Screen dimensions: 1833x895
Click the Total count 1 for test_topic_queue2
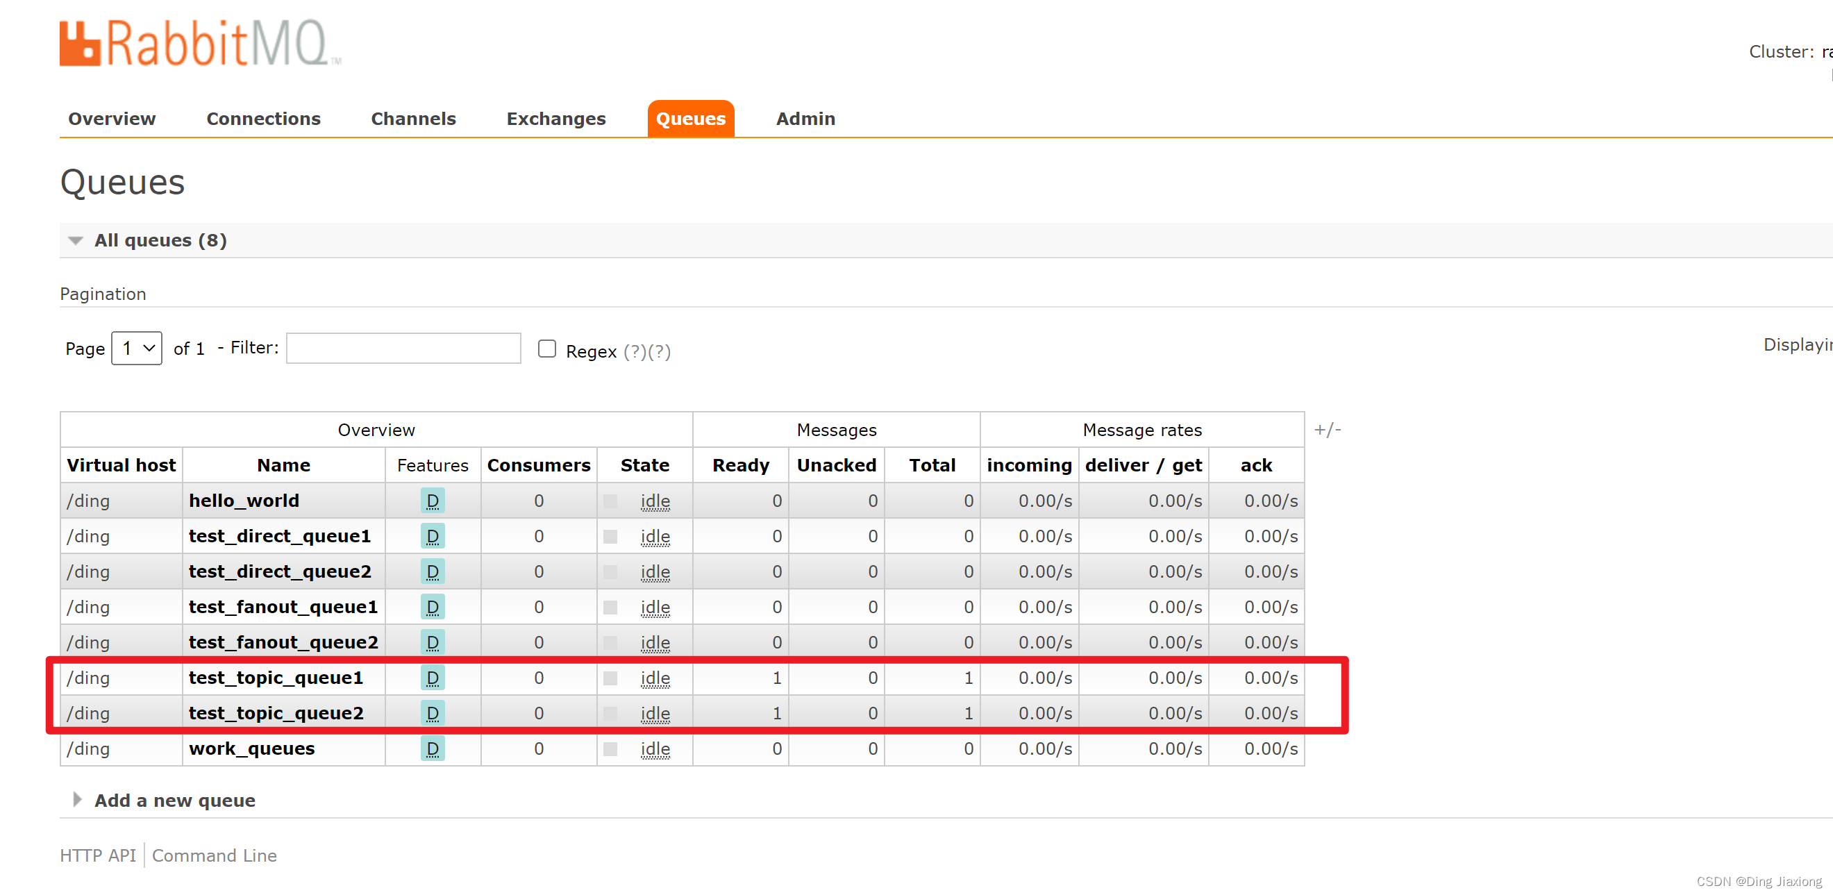click(969, 714)
